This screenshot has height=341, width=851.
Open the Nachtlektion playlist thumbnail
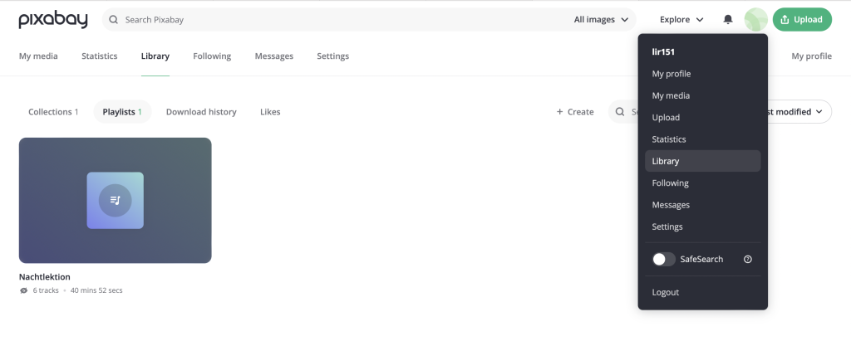115,200
